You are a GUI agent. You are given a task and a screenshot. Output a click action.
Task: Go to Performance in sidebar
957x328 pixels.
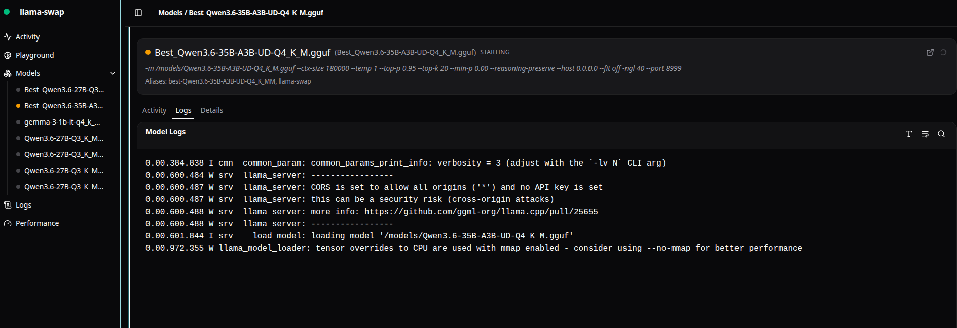(37, 223)
